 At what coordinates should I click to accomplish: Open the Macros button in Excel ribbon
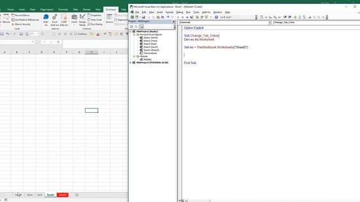pos(6,19)
